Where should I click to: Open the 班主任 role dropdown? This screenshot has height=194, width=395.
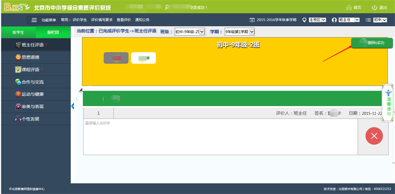click(349, 20)
